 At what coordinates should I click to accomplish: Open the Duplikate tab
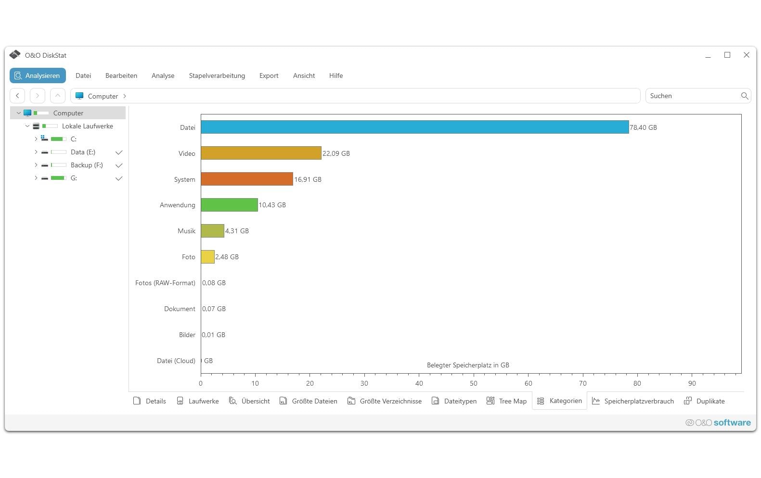click(x=704, y=401)
